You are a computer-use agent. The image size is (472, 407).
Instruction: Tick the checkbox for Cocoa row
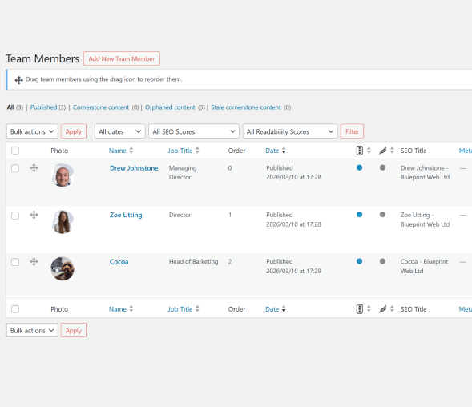tap(15, 262)
